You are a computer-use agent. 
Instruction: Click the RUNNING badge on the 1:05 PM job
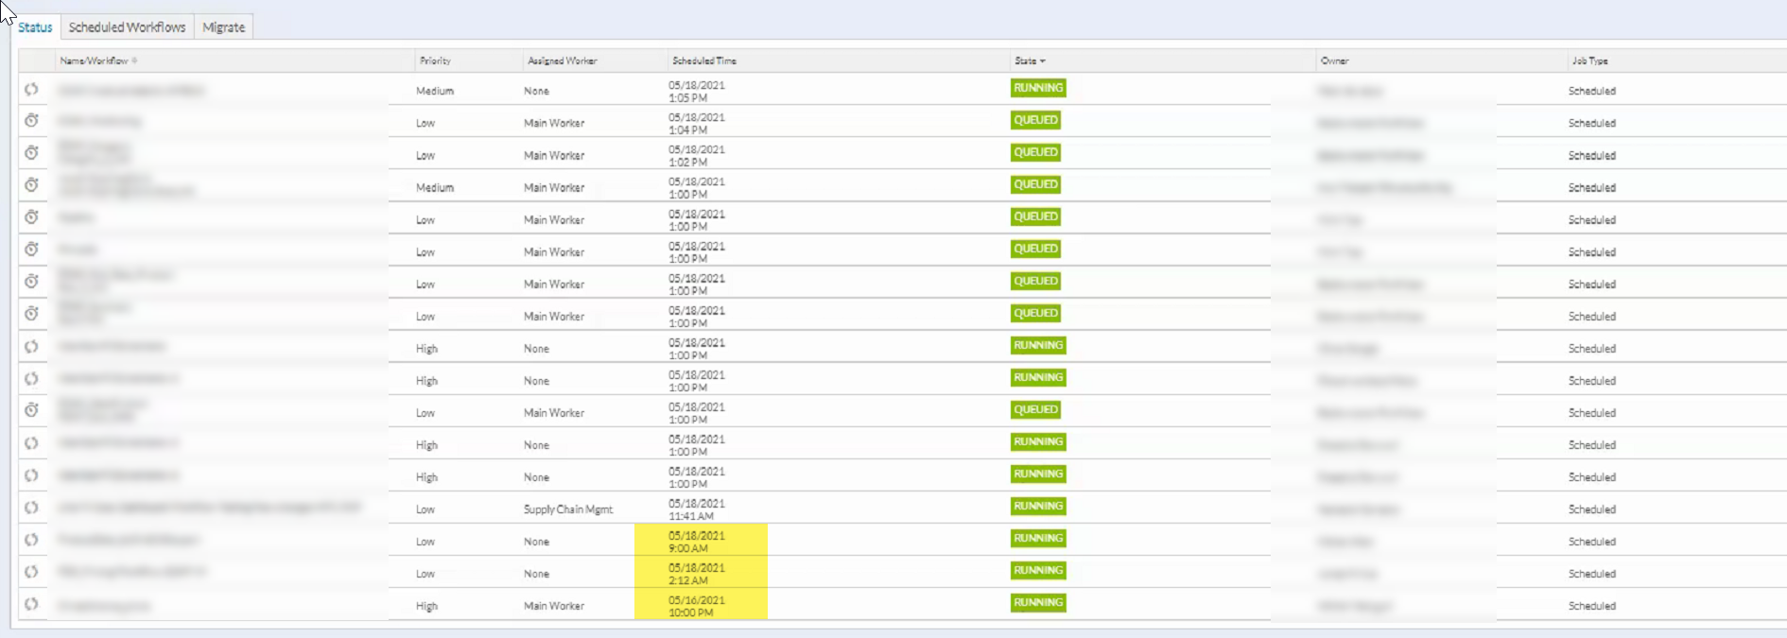pyautogui.click(x=1038, y=88)
